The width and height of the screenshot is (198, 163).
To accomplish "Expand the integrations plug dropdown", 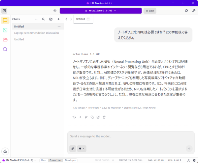I will pos(82,148).
